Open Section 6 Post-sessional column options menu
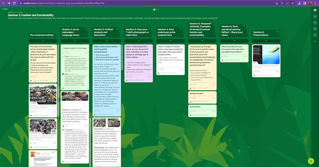The image size is (319, 167). pos(244,26)
